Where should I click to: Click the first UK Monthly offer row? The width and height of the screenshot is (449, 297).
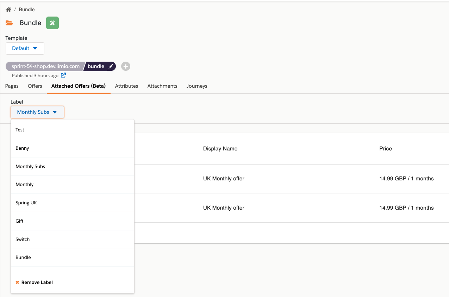(x=224, y=179)
